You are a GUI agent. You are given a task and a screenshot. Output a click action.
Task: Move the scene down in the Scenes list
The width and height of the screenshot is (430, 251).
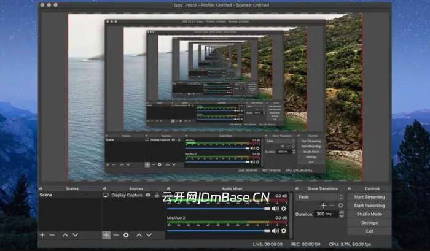click(75, 235)
